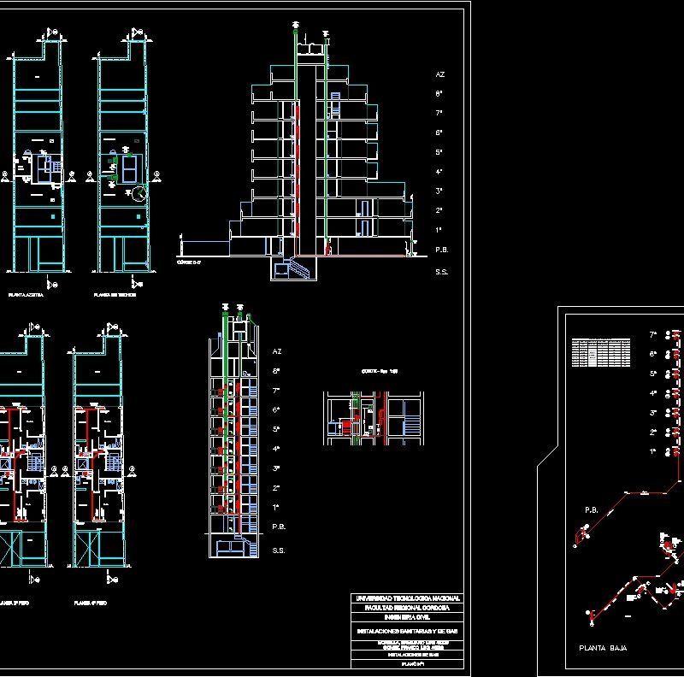684x677 pixels.
Task: Select the gas valve symbol below PLANTA AZOTEA
Action: 51,283
